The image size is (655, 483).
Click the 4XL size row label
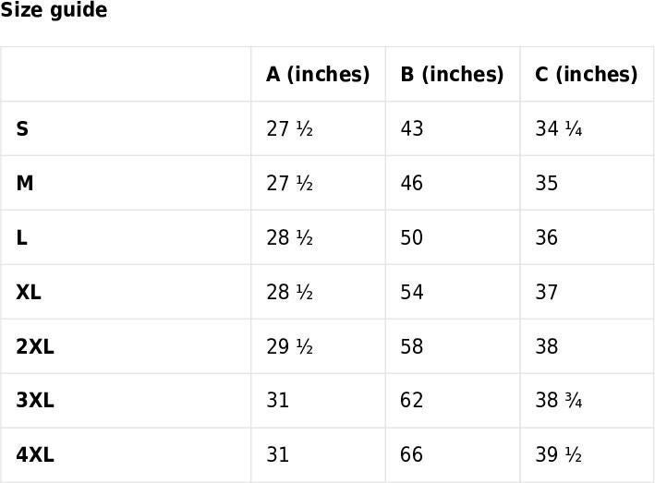point(35,454)
